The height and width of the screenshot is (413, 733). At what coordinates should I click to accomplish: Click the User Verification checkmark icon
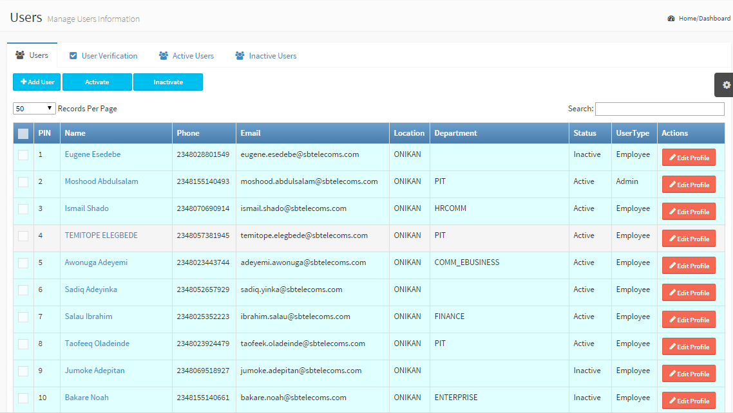pos(73,56)
